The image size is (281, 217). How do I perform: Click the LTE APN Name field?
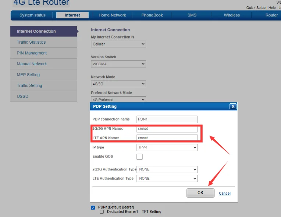tap(167, 138)
